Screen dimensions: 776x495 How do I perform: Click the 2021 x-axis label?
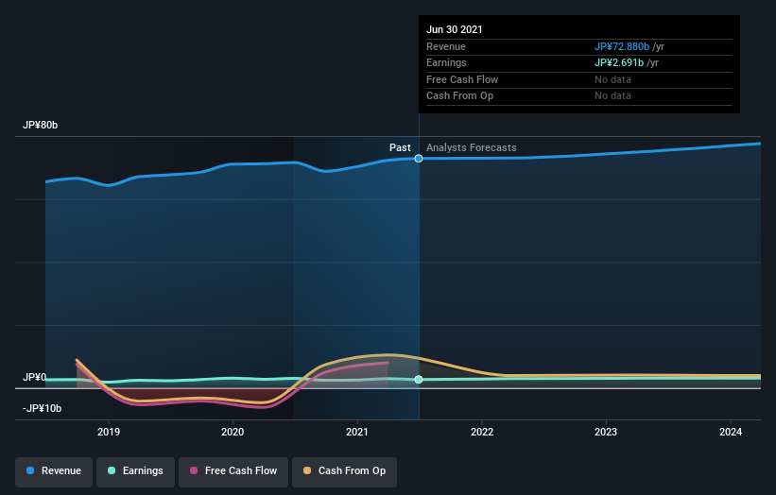pyautogui.click(x=357, y=432)
